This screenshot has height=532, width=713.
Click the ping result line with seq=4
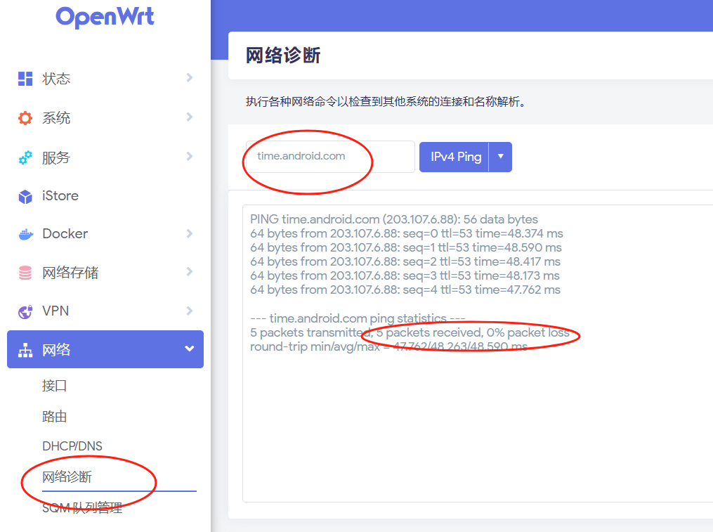click(x=405, y=290)
